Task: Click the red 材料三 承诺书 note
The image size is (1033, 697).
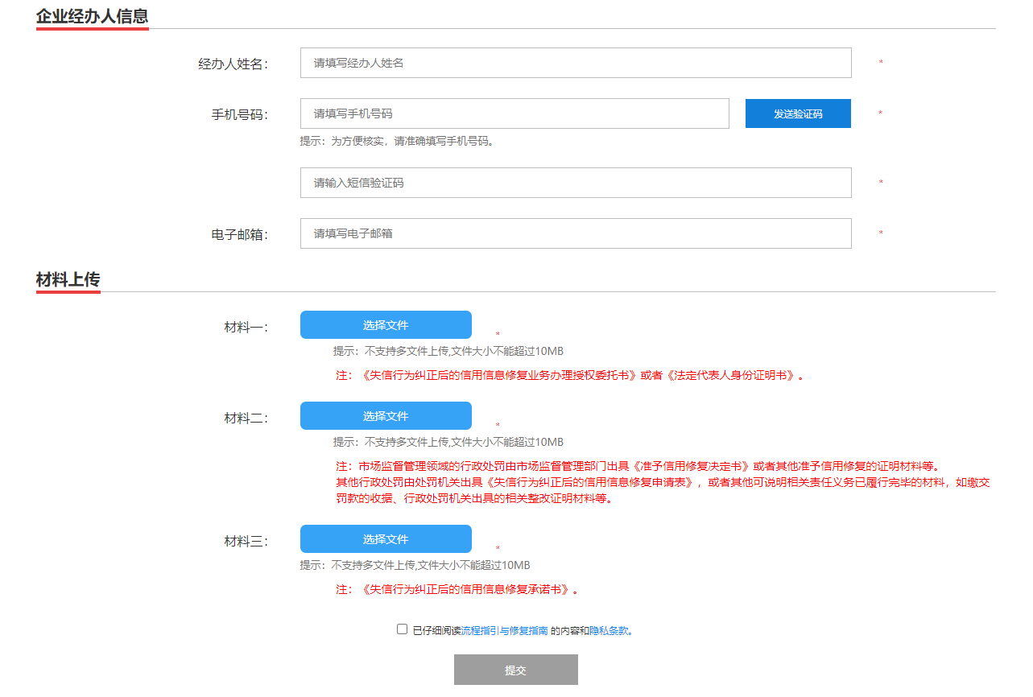Action: 457,589
